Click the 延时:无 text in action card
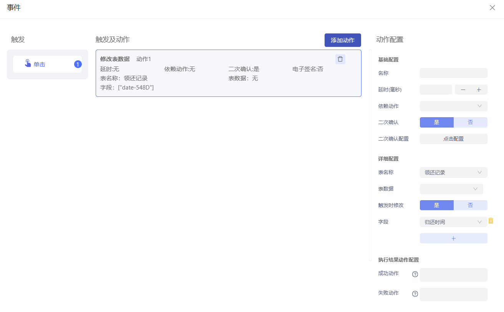Viewport: 504px width, 312px height. pos(109,69)
